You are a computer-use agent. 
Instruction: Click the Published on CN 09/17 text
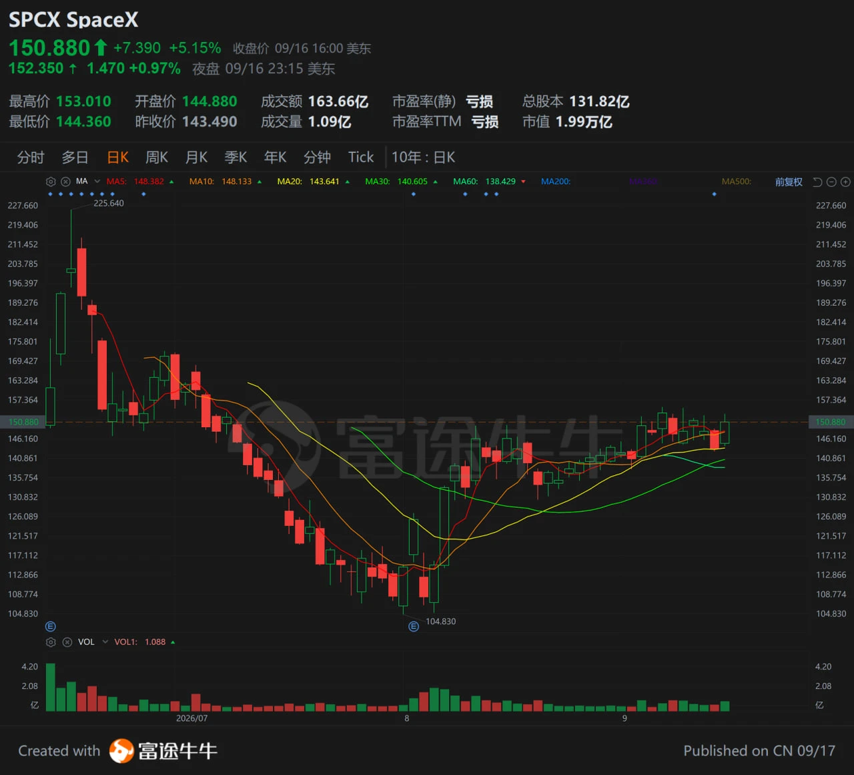pos(759,751)
